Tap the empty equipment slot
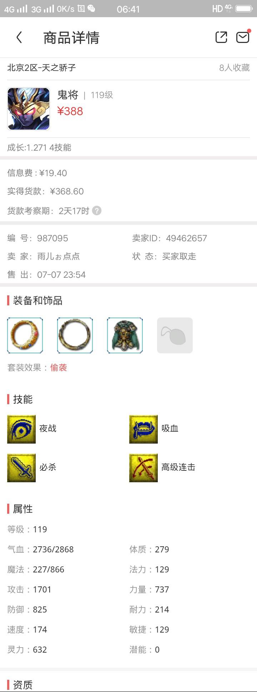 (175, 335)
